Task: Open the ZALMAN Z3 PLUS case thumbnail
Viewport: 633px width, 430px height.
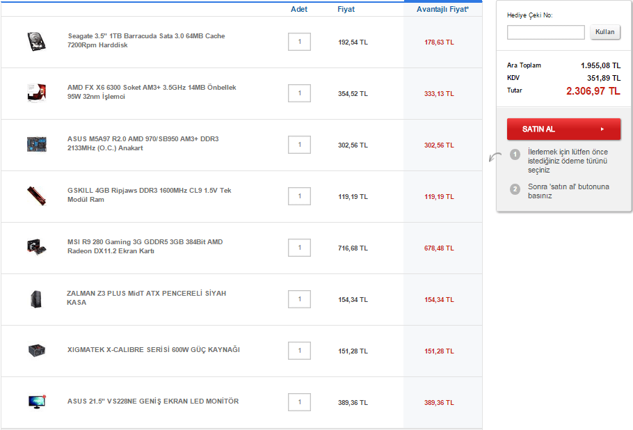Action: [36, 299]
